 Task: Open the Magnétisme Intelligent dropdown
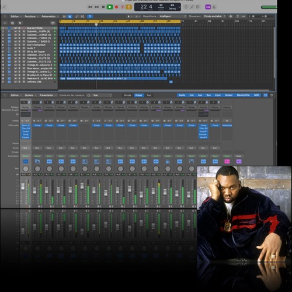[x=173, y=16]
